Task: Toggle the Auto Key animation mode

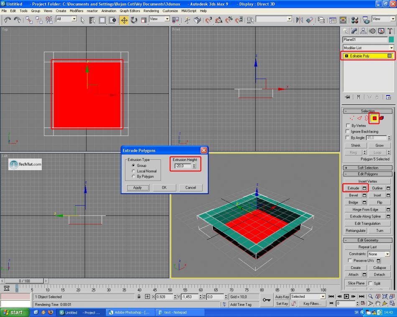Action: coord(282,297)
